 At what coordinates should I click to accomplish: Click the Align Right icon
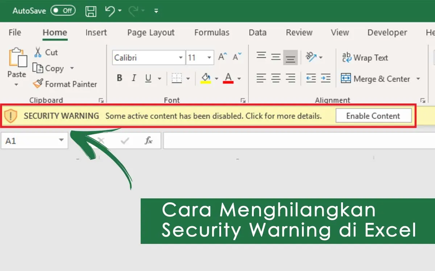pos(290,78)
